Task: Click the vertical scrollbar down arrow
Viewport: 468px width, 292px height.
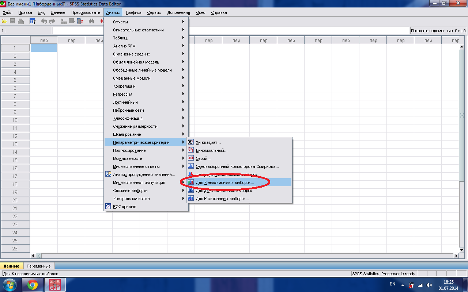Action: [x=461, y=250]
